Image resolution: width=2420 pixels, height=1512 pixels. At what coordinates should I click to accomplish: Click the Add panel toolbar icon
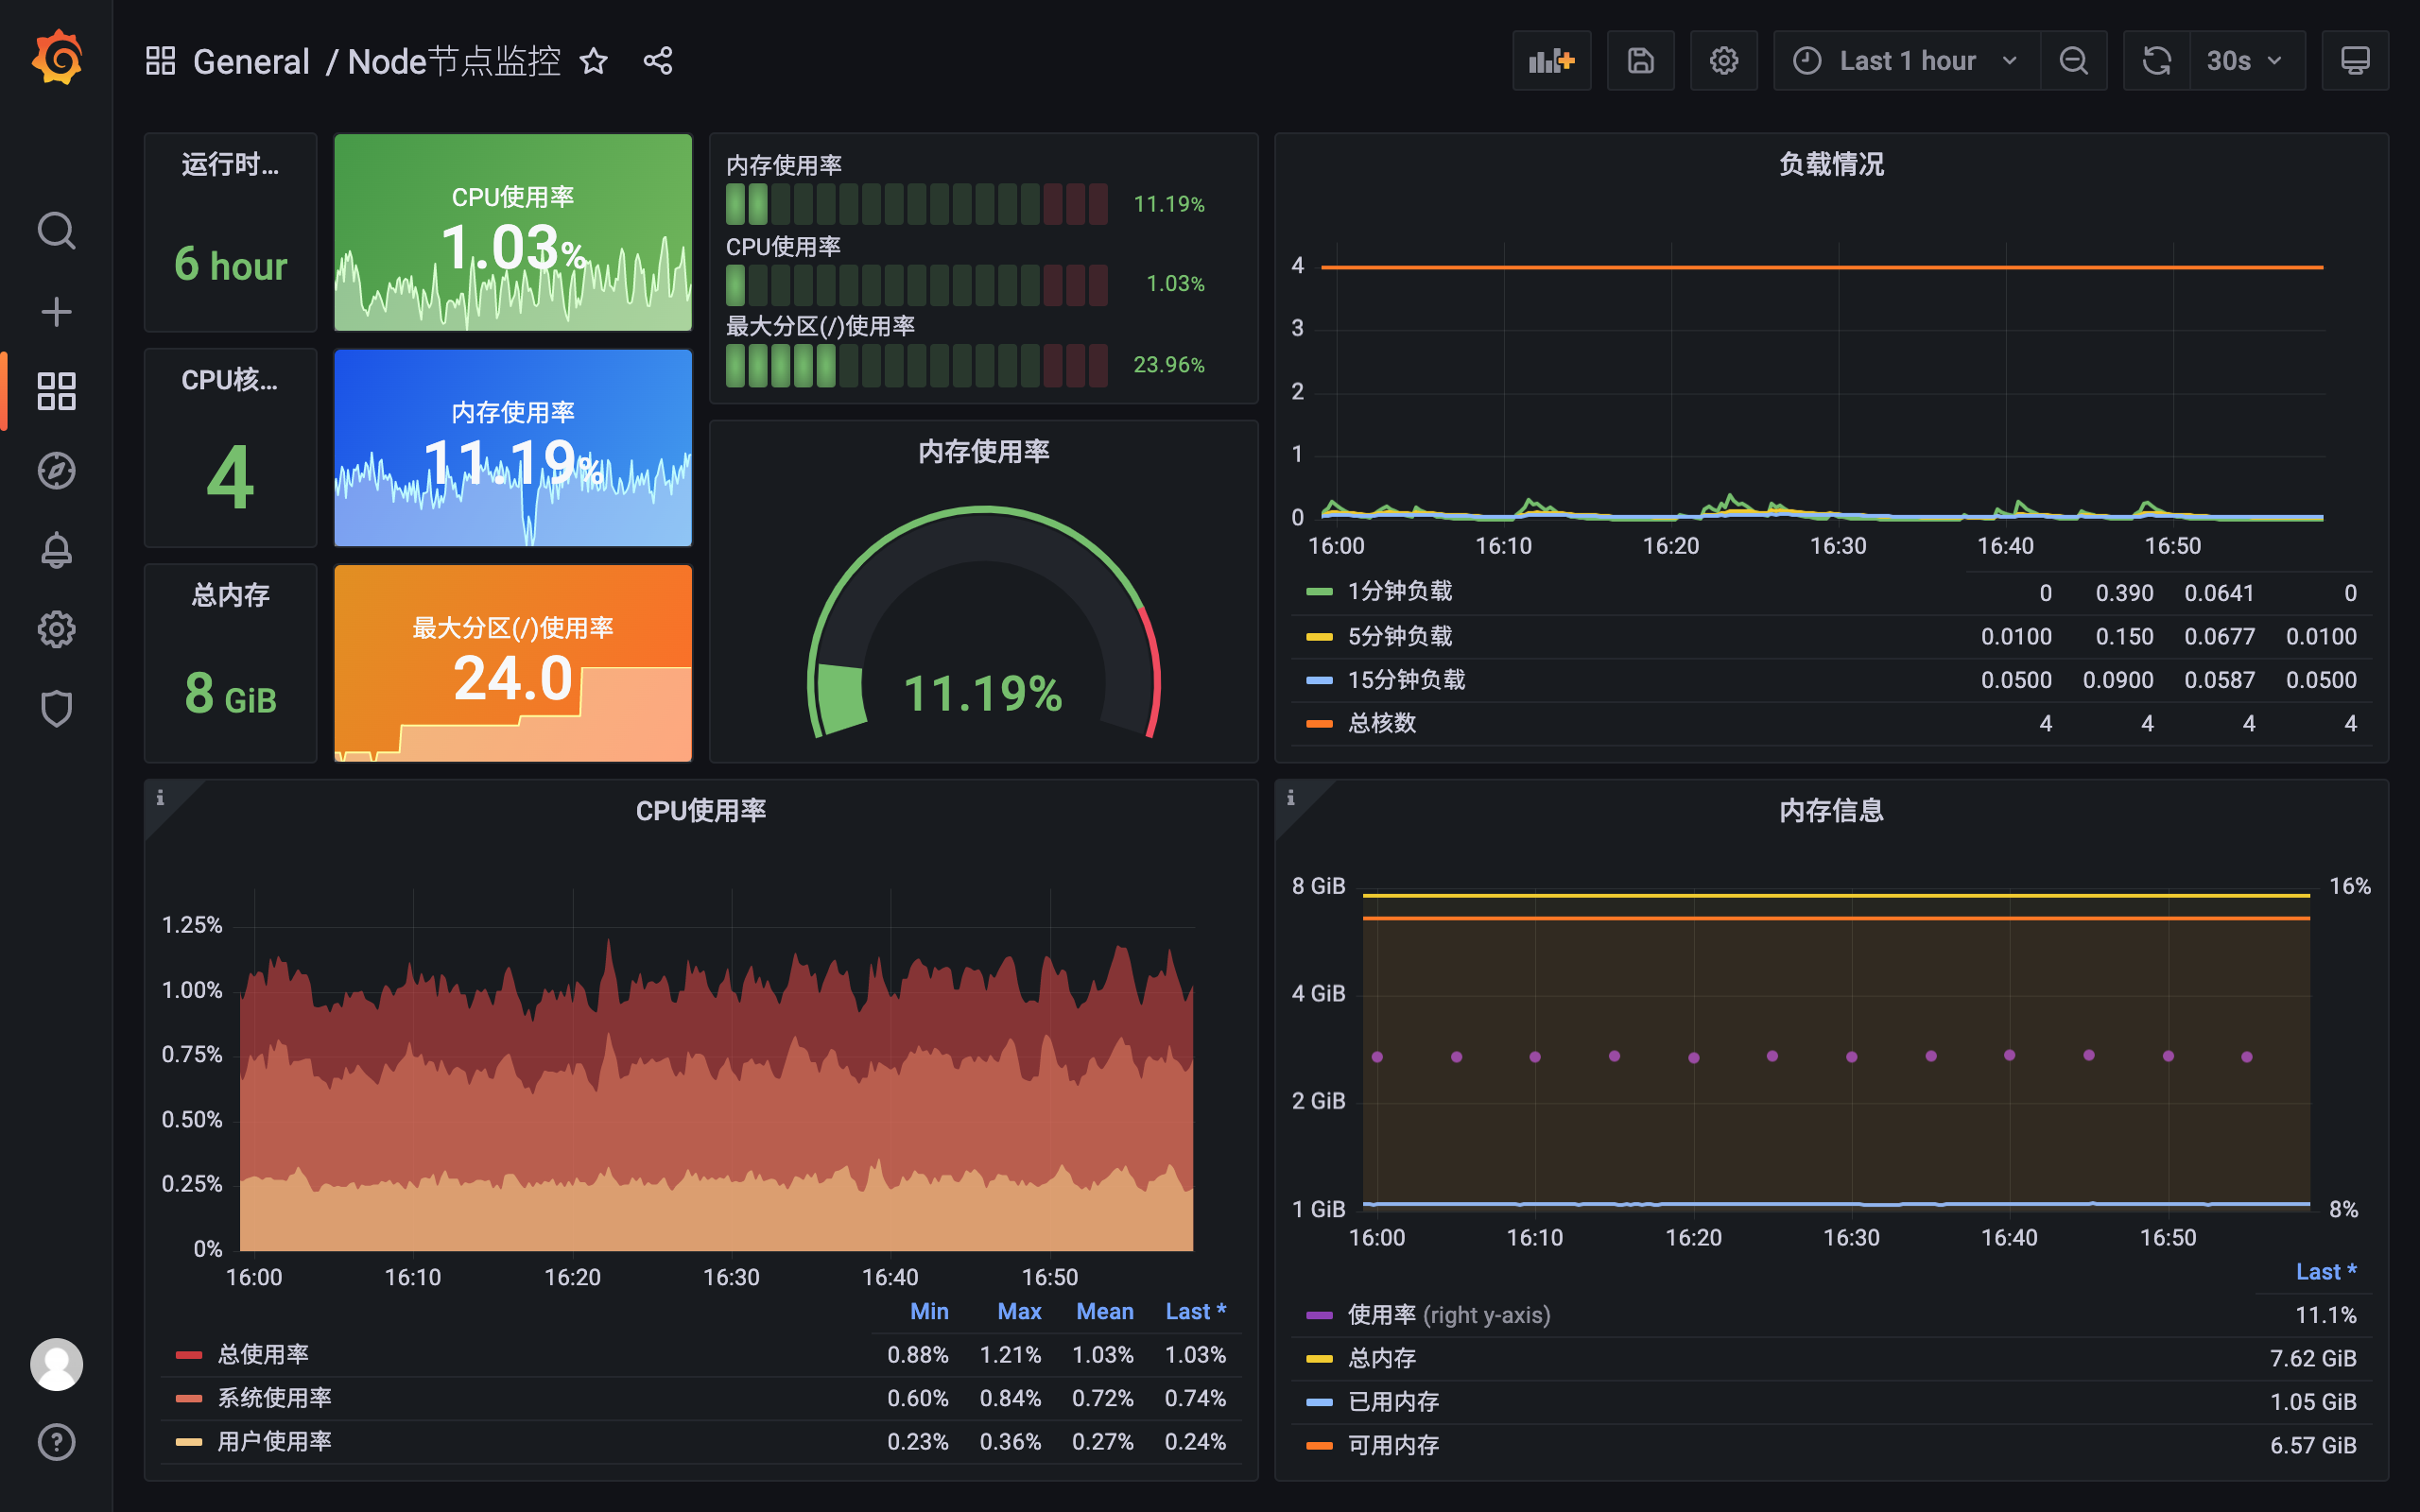[1551, 61]
